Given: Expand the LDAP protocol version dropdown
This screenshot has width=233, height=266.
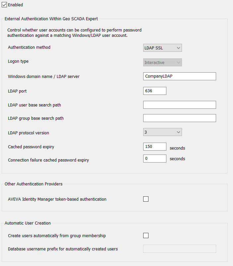Looking at the screenshot, I should pos(162,132).
